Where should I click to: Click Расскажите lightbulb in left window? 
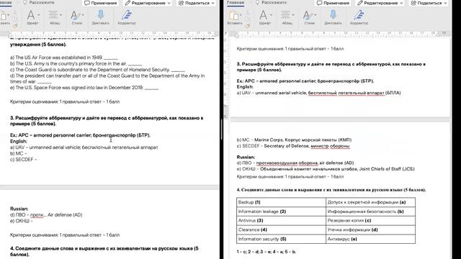click(24, 2)
